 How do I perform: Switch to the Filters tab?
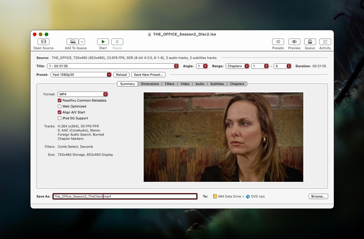[170, 84]
